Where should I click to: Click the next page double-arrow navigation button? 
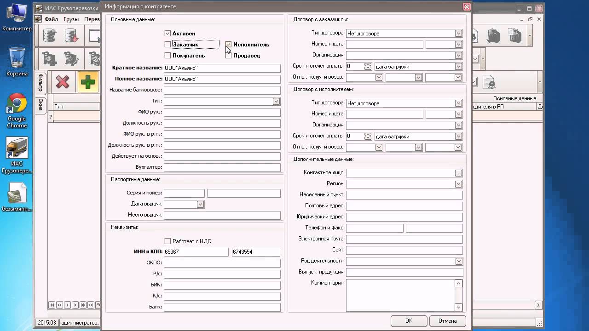tap(83, 305)
